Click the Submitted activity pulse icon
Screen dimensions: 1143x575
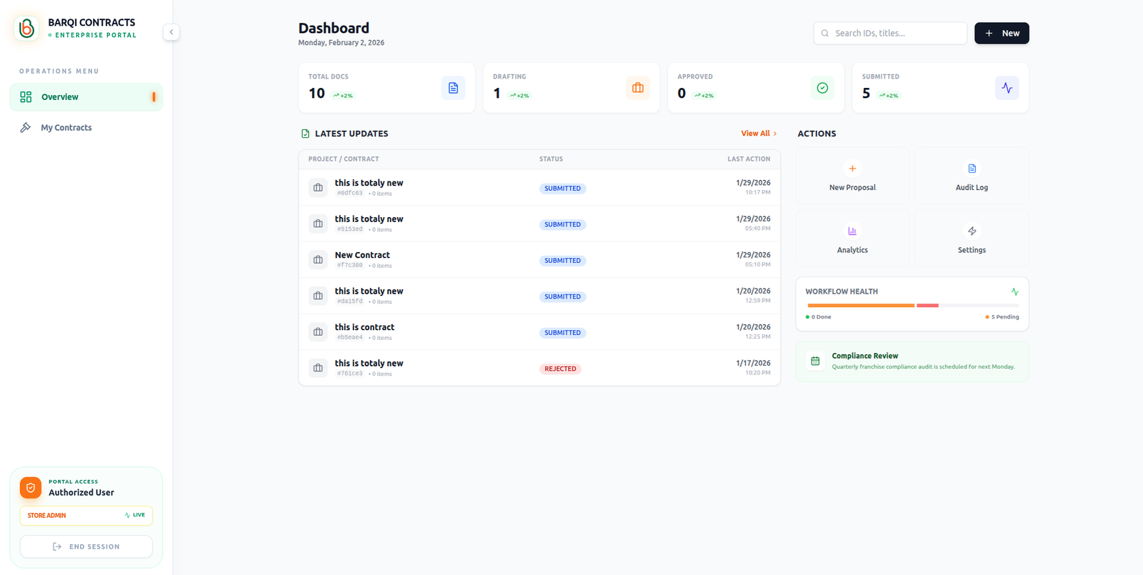coord(1007,88)
